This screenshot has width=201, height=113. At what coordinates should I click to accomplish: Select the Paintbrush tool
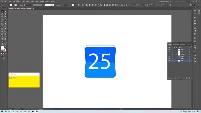(5, 21)
